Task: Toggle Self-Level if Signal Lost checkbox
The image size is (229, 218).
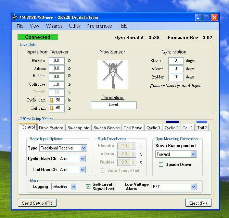Action: point(88,187)
